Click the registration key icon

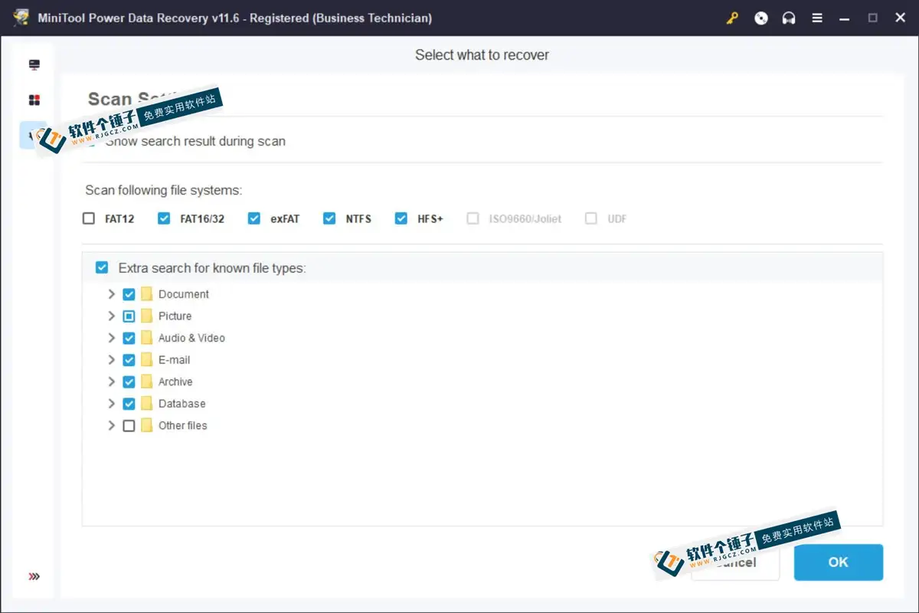click(x=732, y=18)
